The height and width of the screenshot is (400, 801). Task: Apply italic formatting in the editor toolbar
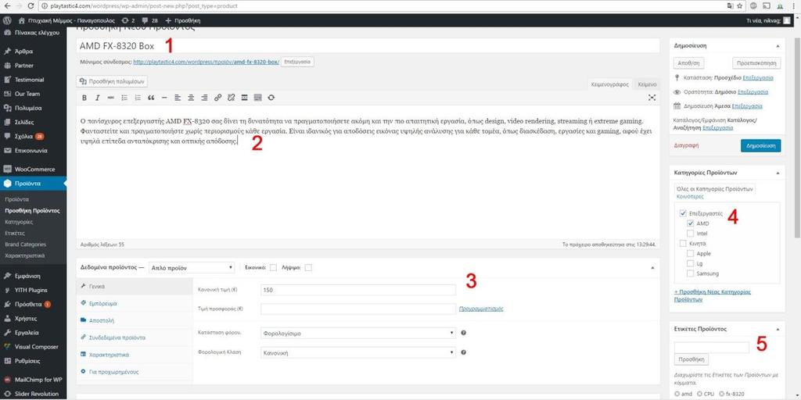pos(98,98)
